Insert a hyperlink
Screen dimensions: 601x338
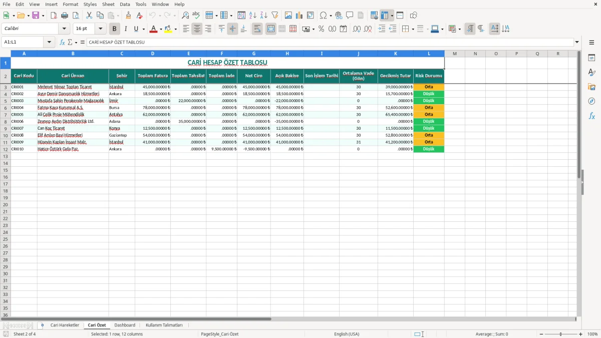[339, 16]
